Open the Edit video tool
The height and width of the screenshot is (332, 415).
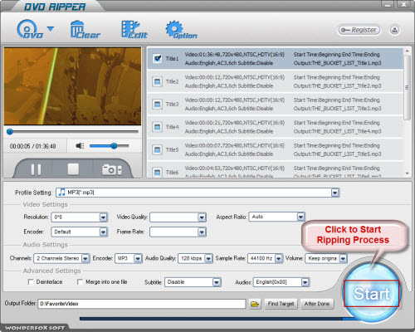pyautogui.click(x=134, y=29)
